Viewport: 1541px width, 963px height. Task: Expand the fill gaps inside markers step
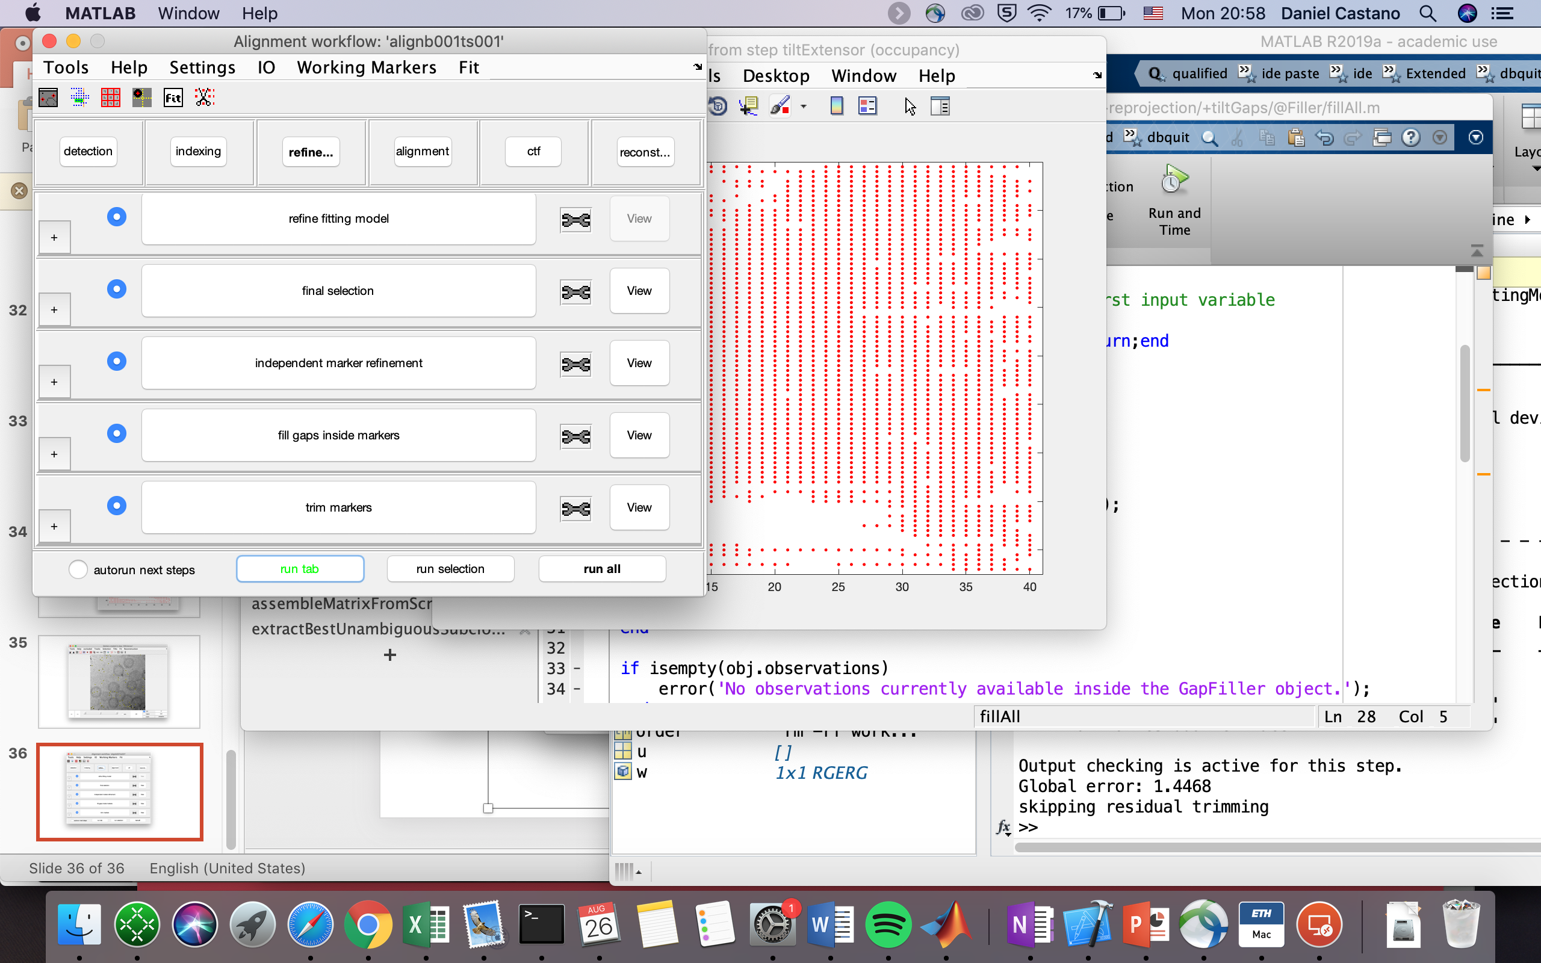54,454
